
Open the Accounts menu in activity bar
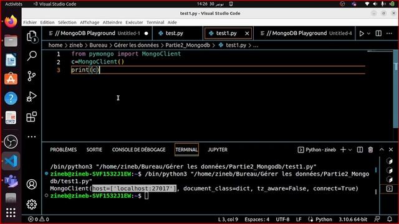point(32,184)
